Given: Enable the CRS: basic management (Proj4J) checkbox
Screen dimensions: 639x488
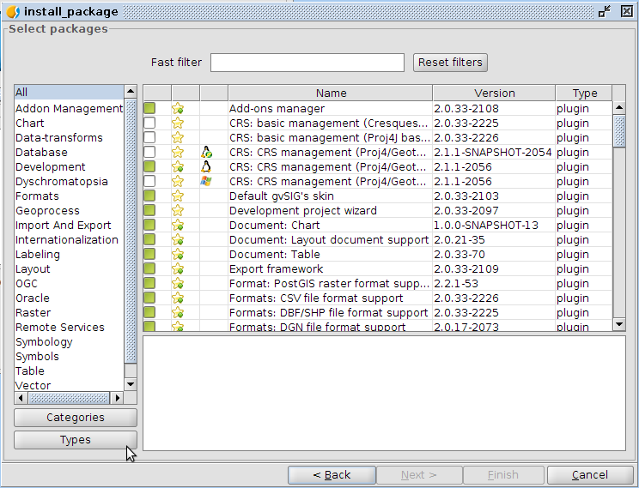Looking at the screenshot, I should [x=149, y=138].
